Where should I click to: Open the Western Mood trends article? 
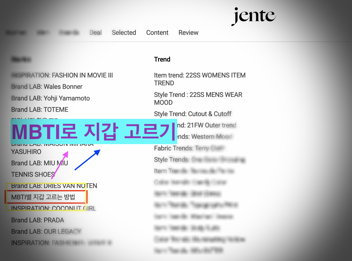click(205, 137)
